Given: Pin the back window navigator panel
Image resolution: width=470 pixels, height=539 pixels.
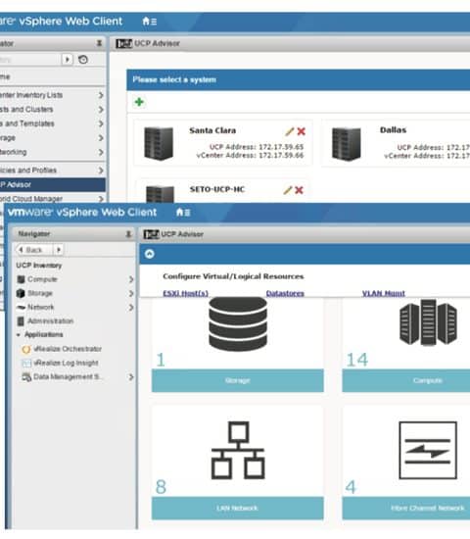Looking at the screenshot, I should coord(99,43).
